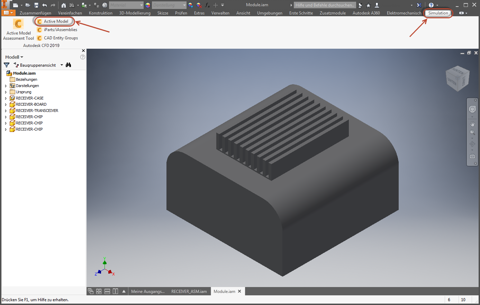Expand the RECEIVER-CASE node

[x=6, y=98]
